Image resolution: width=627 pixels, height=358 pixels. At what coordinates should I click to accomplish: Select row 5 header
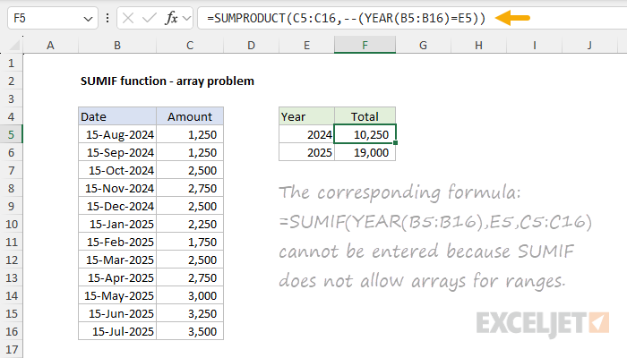pos(11,134)
